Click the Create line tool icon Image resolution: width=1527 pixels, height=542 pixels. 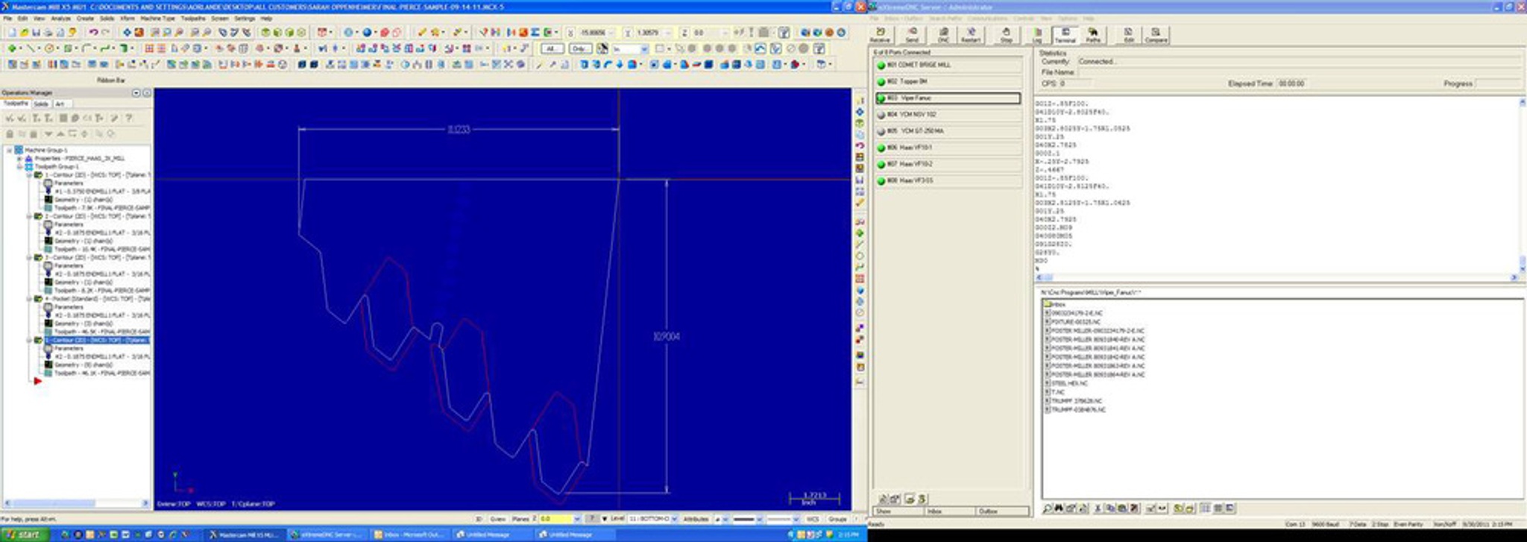coord(31,48)
